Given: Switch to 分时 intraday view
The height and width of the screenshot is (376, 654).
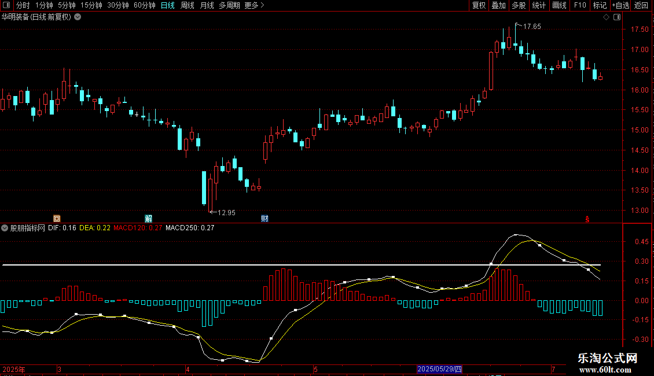Looking at the screenshot, I should click(23, 5).
